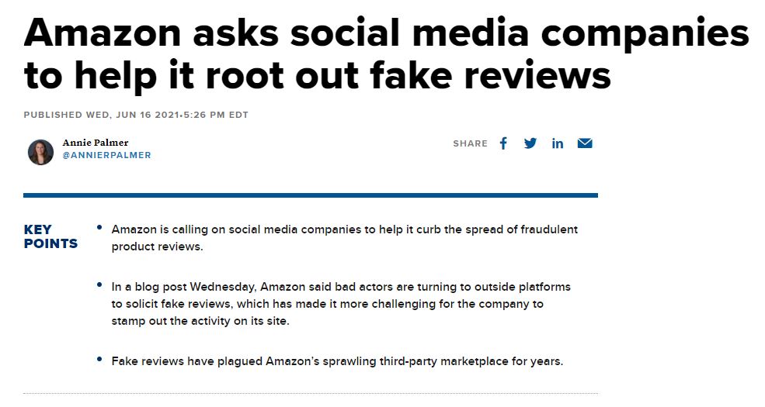Click the blue divider line under the byline
This screenshot has height=407, width=765.
tap(311, 195)
